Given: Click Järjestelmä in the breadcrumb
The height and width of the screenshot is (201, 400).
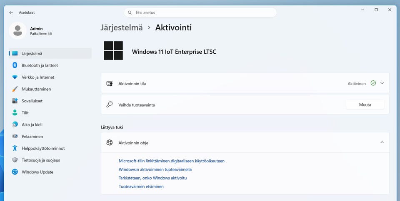Looking at the screenshot, I should click(121, 27).
